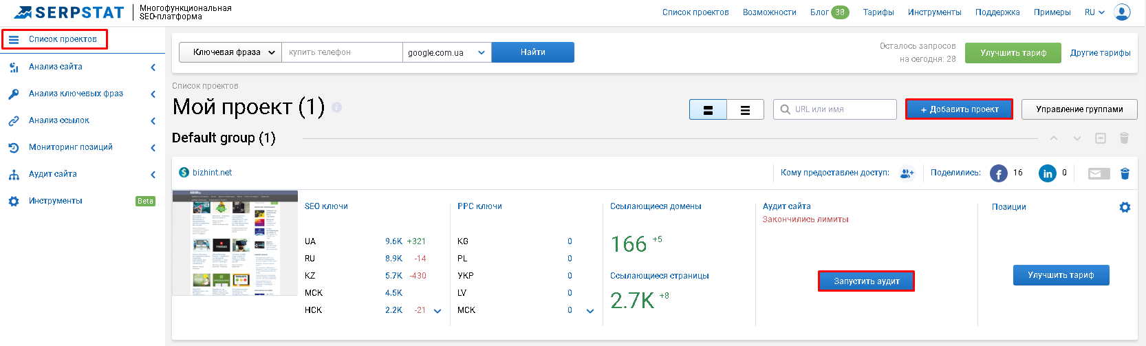Switch to compact list view
Image resolution: width=1146 pixels, height=346 pixels.
[745, 109]
